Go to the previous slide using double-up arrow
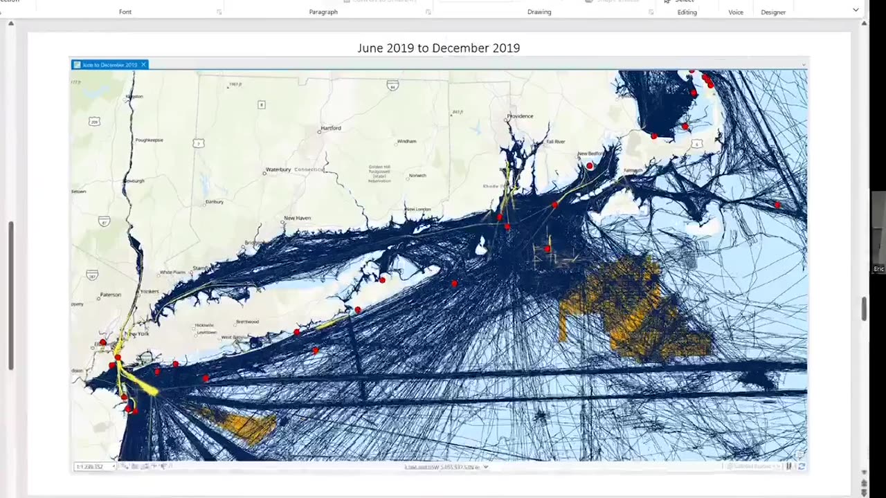This screenshot has width=886, height=498. click(x=864, y=483)
